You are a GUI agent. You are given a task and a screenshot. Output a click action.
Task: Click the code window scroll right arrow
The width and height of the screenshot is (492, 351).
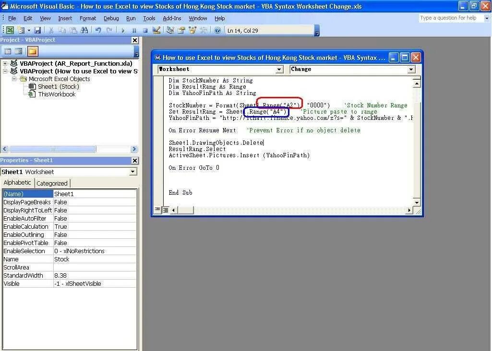(x=409, y=210)
